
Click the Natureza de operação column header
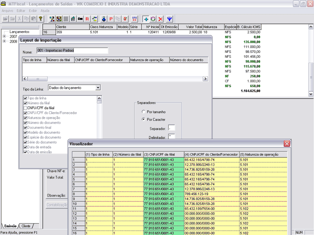coord(149,60)
